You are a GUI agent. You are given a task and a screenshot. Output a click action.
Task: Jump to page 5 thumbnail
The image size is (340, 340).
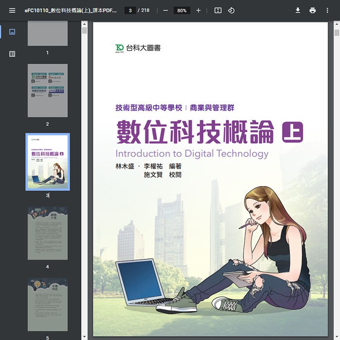48,304
